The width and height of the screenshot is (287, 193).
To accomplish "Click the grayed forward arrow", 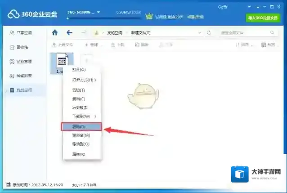I will [x=84, y=32].
